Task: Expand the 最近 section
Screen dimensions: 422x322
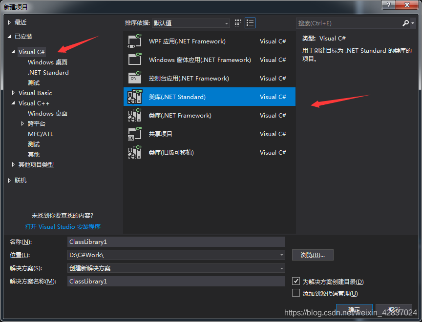Action: point(9,22)
